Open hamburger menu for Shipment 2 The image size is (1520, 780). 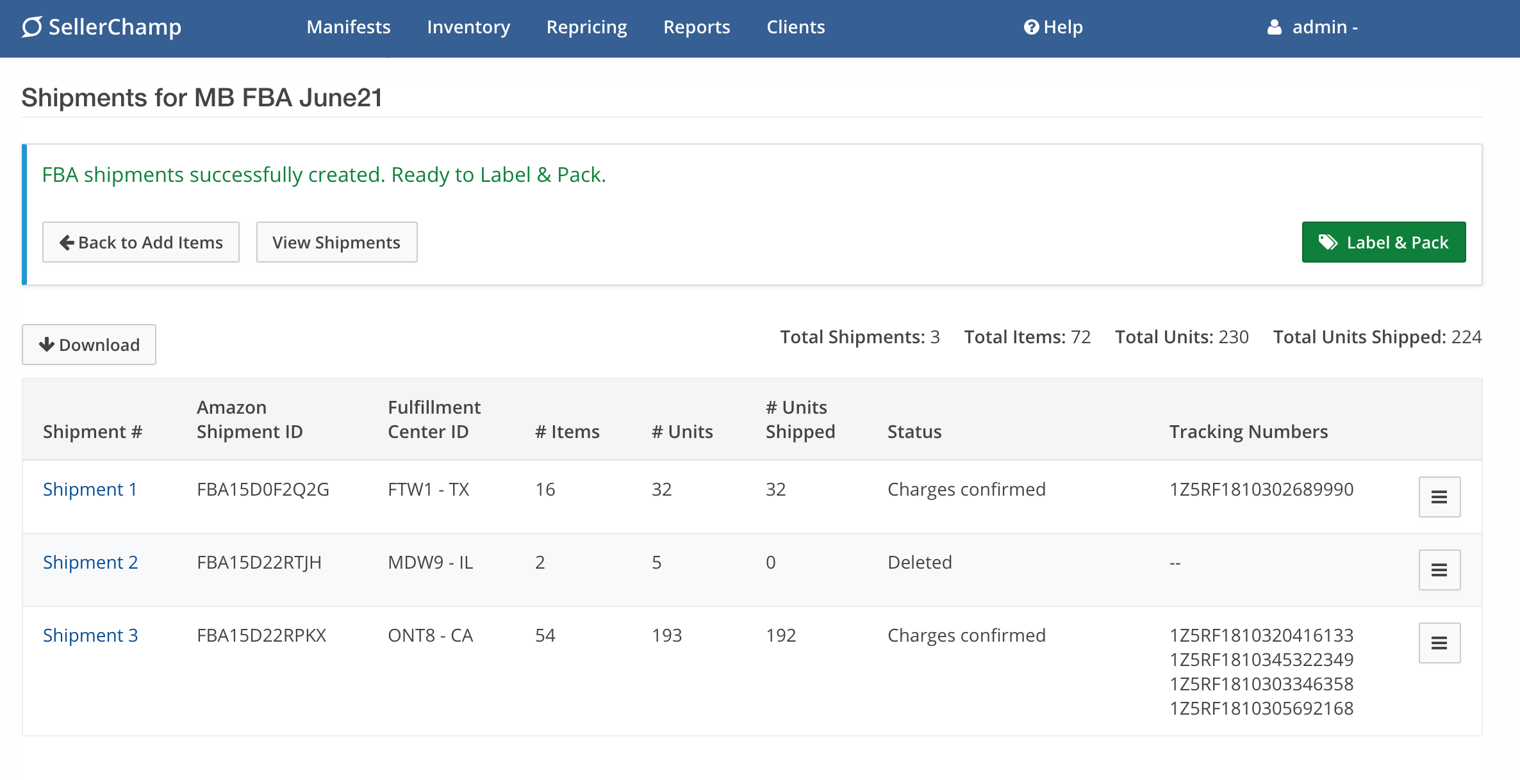(x=1439, y=570)
